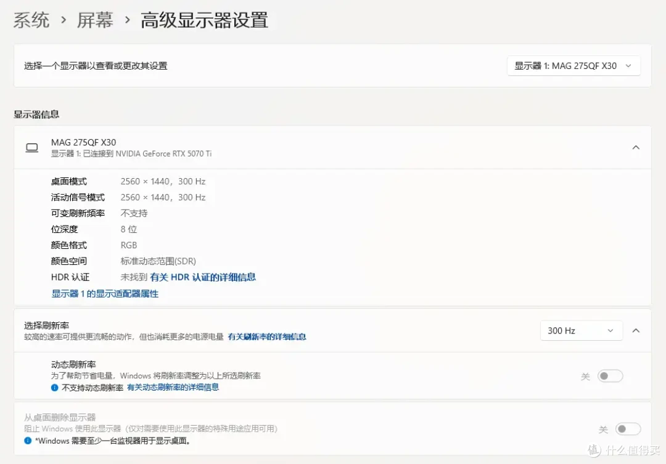The width and height of the screenshot is (666, 464).
Task: Click the 选择一个显示器以查看或更改其设置 label
Action: (96, 66)
